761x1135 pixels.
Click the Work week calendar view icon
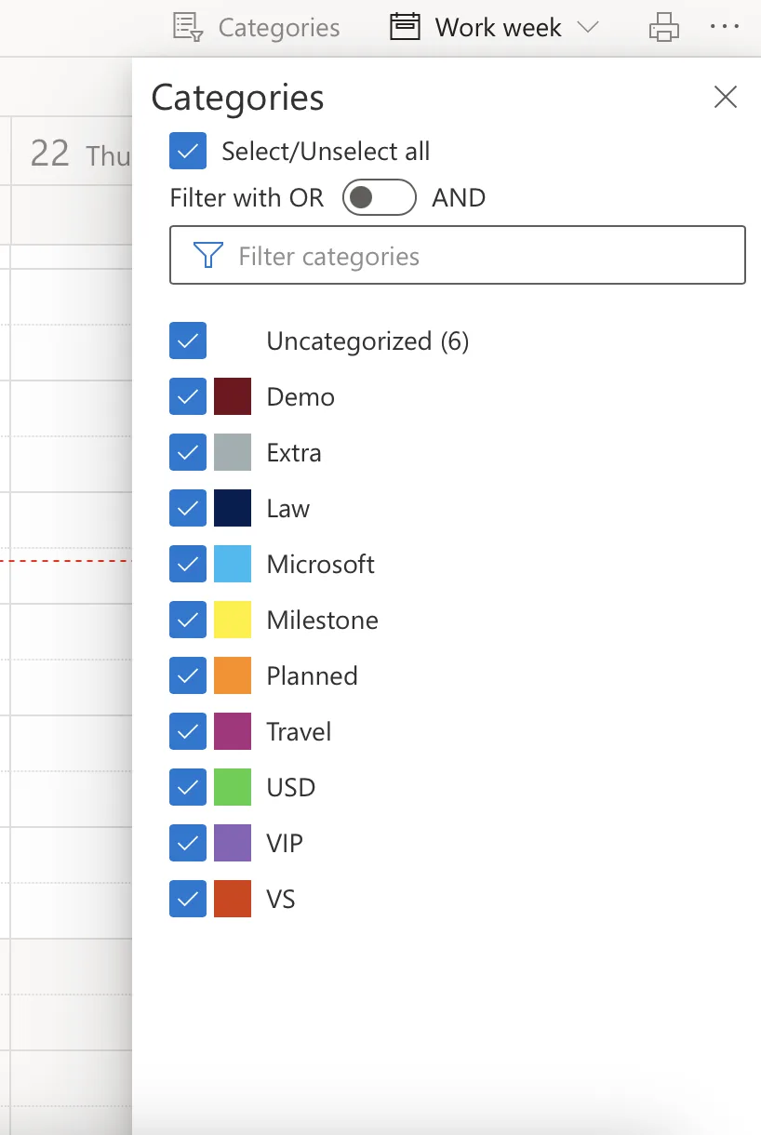[405, 27]
